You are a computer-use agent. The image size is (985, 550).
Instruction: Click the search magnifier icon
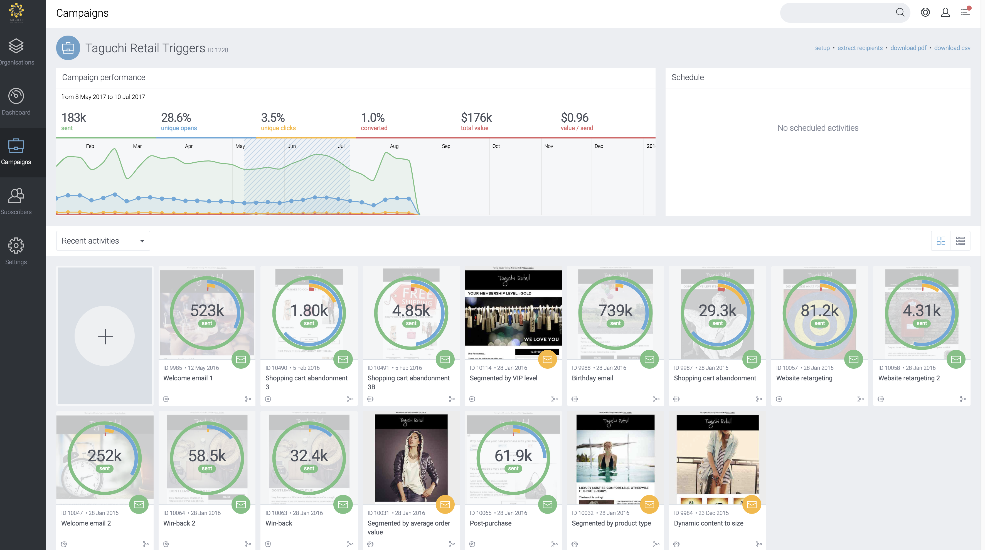click(900, 13)
